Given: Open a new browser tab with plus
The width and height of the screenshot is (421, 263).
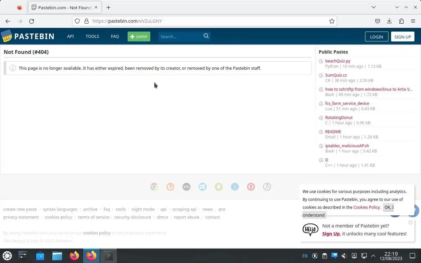Looking at the screenshot, I should 108,7.
